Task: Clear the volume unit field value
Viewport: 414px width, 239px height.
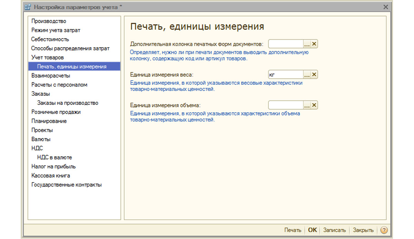Action: [314, 105]
